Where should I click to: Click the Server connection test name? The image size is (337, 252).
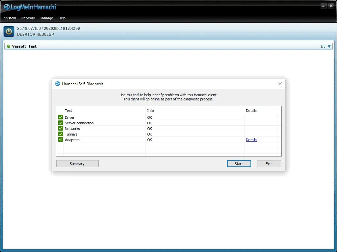(79, 123)
